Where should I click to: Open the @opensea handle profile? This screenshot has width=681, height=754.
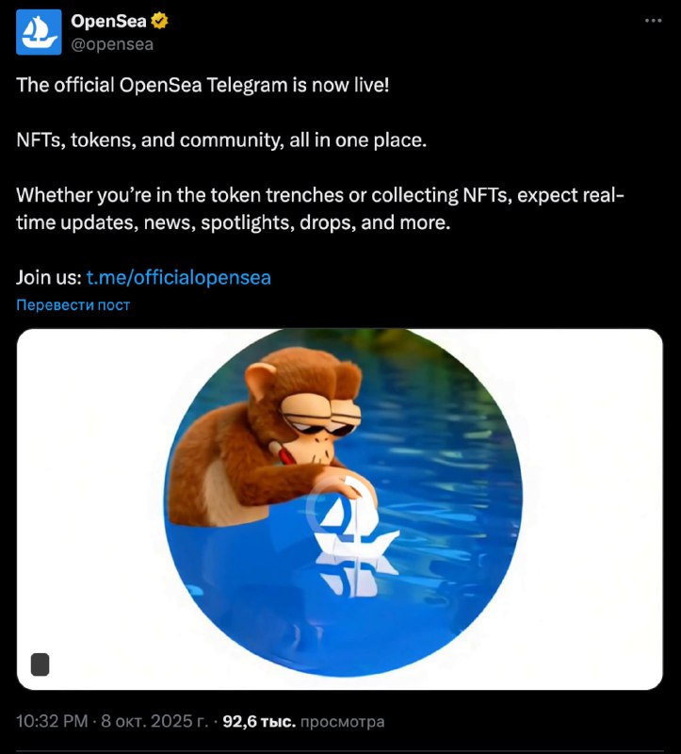click(x=112, y=43)
